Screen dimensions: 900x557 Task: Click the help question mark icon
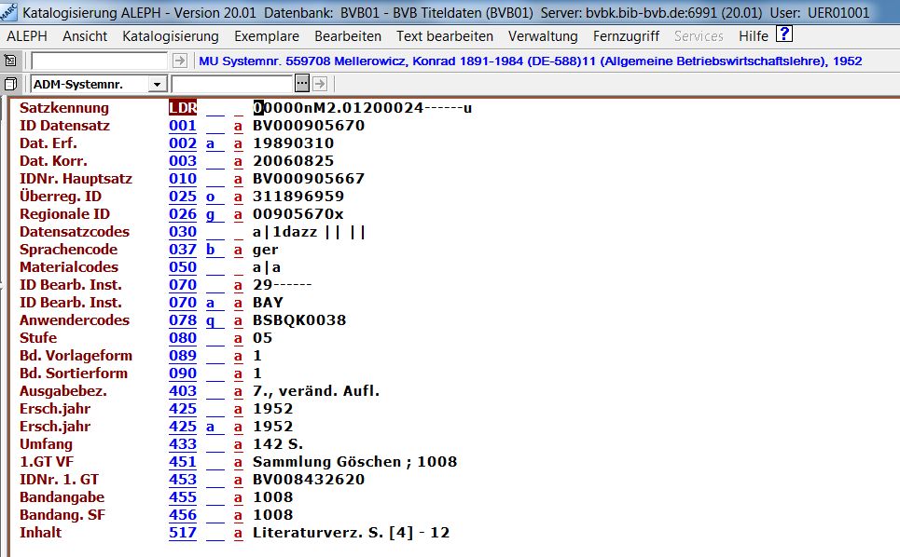pyautogui.click(x=784, y=35)
